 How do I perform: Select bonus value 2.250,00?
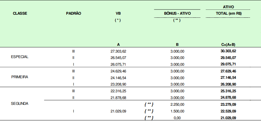click(177, 105)
